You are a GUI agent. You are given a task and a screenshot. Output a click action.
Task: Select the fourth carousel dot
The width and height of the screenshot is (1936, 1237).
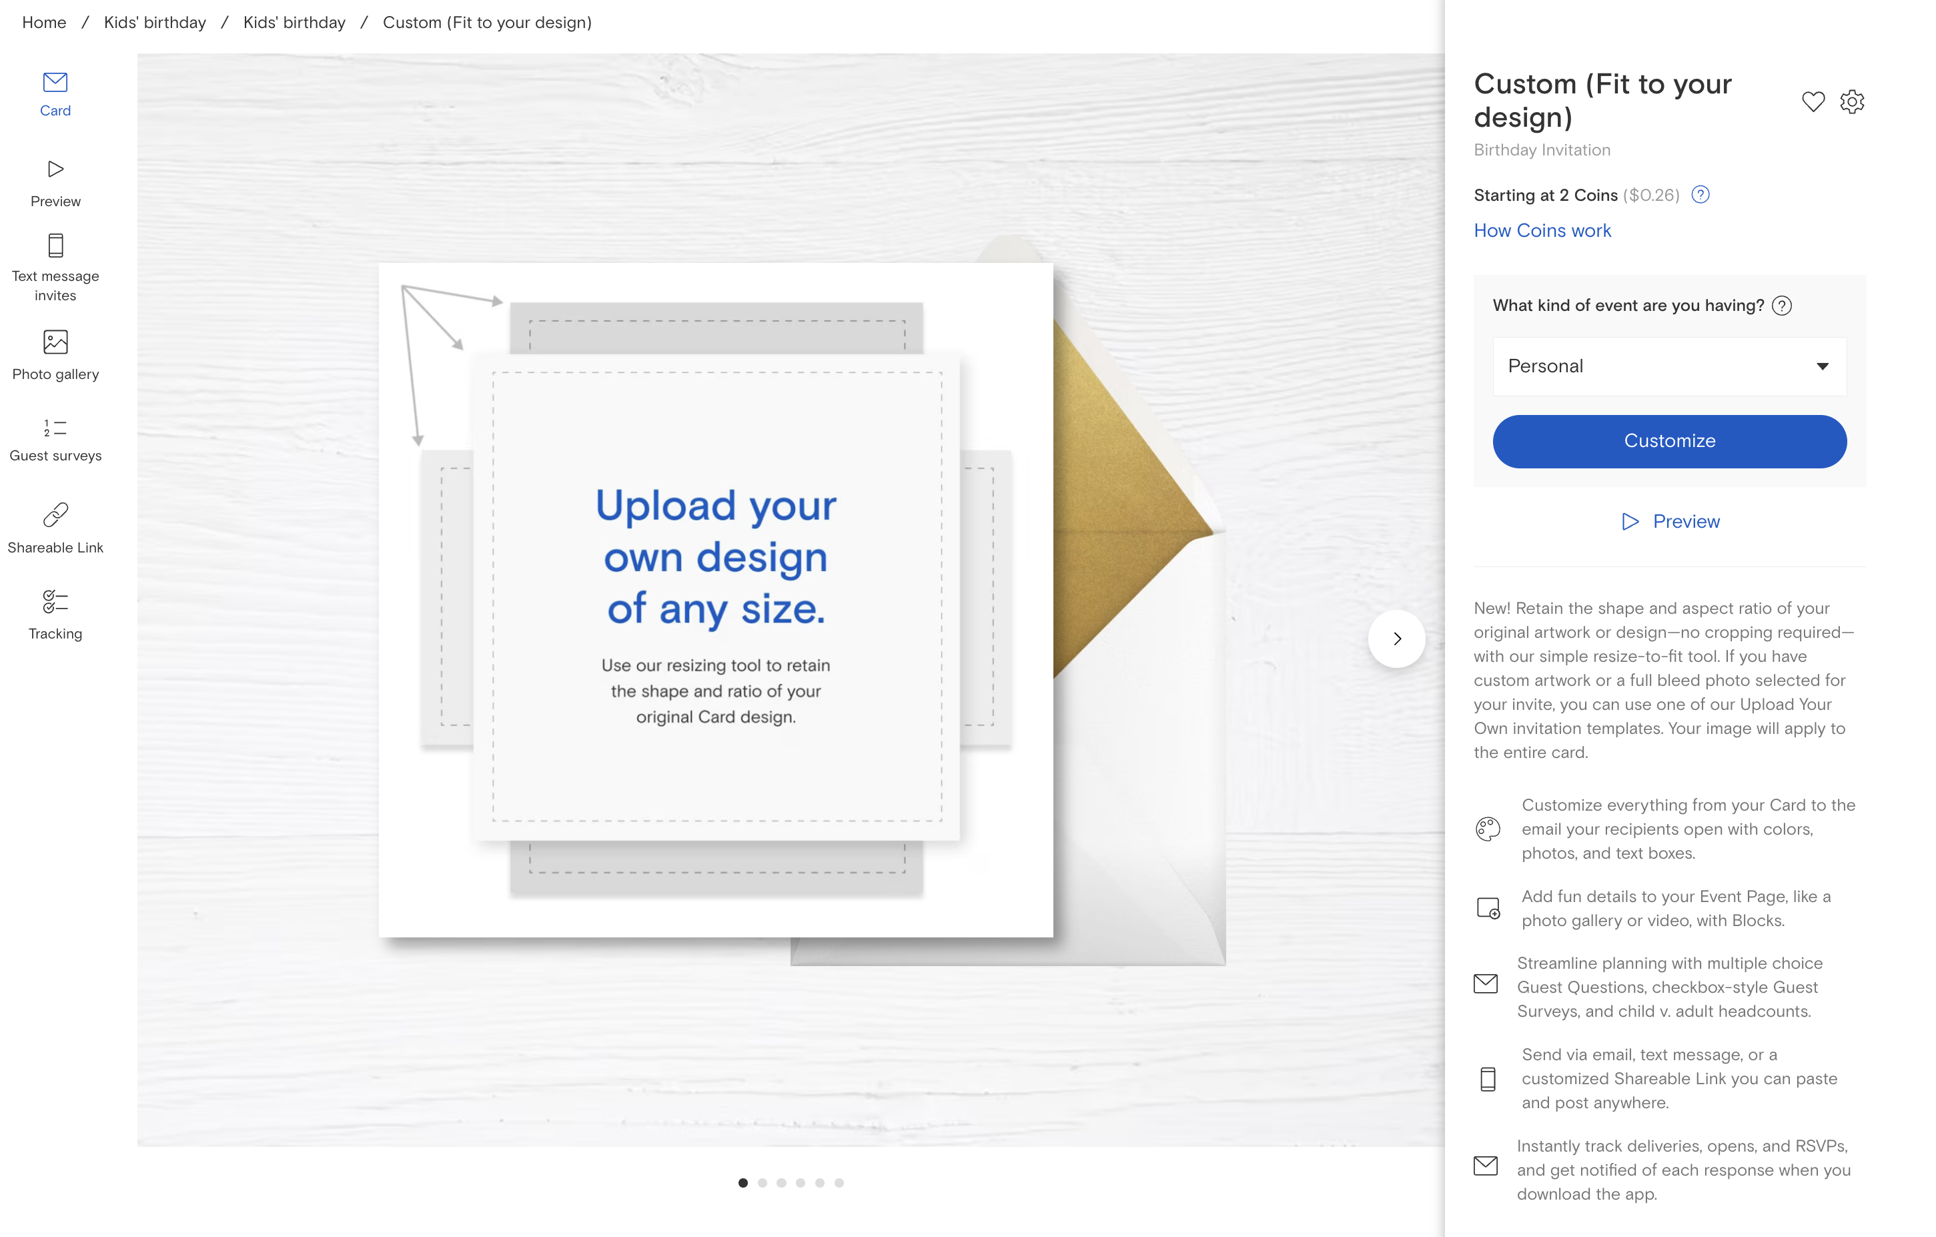pos(800,1182)
